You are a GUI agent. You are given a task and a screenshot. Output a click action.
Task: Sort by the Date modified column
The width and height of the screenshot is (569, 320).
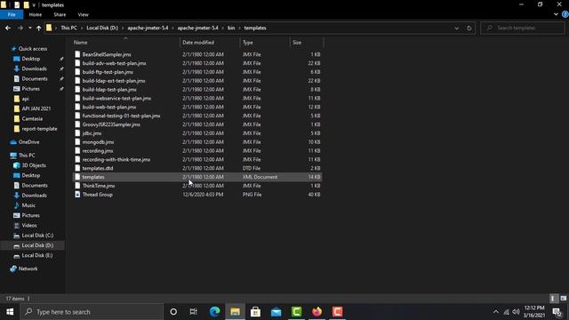[x=210, y=43]
